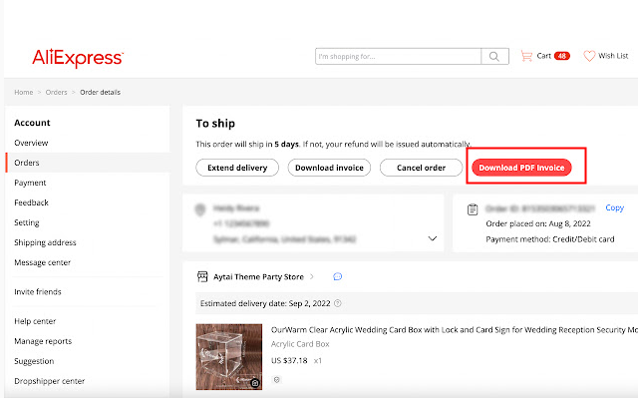Click the 'Account' sidebar heading
638x398 pixels.
[32, 123]
